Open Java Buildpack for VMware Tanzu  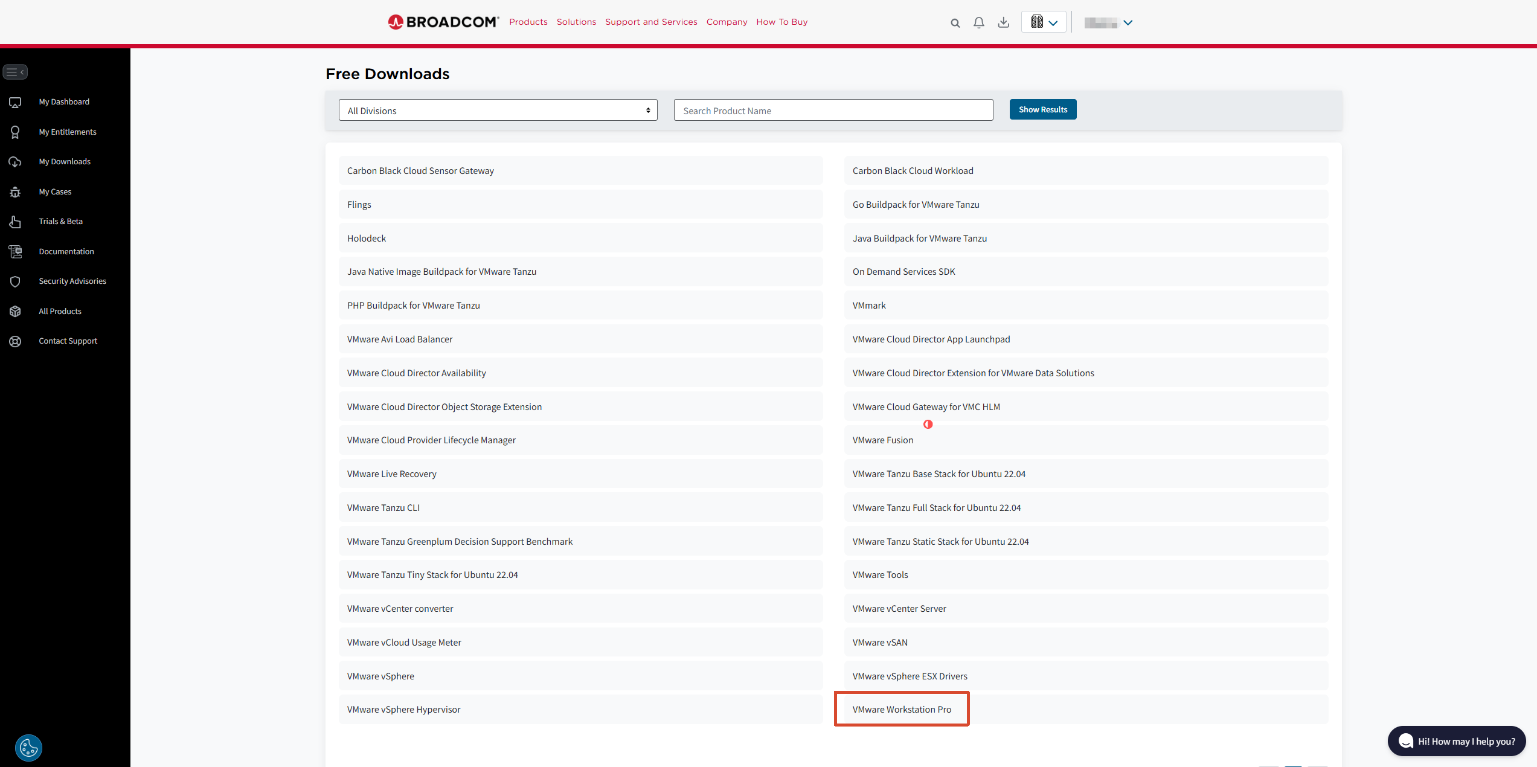(x=1086, y=239)
